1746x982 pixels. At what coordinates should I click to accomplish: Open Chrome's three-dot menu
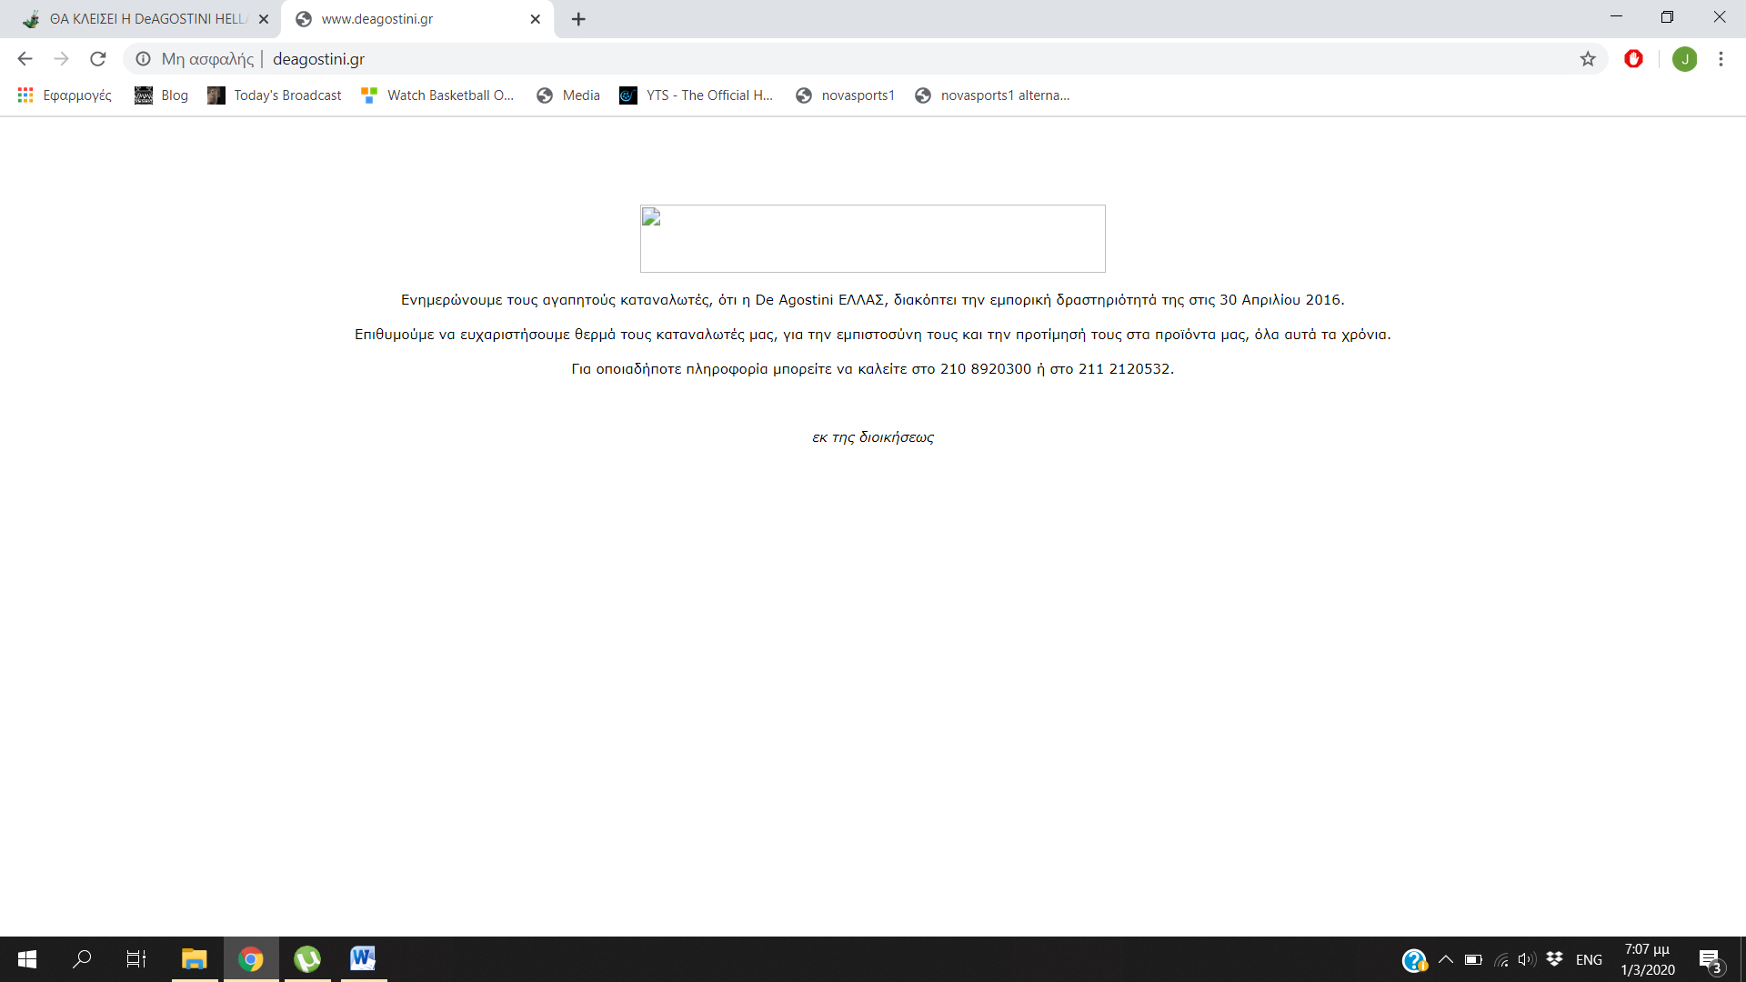(x=1721, y=59)
